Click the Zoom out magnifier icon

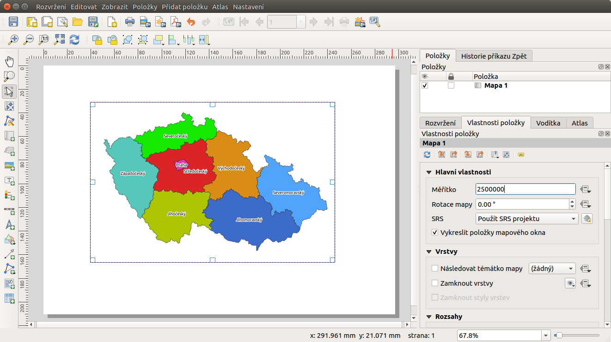(29, 40)
